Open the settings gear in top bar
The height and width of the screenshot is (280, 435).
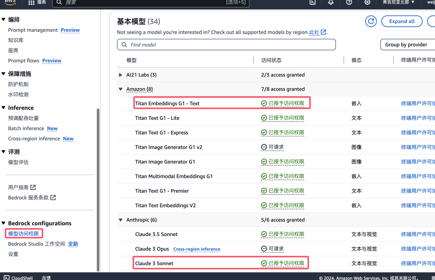coord(367,2)
